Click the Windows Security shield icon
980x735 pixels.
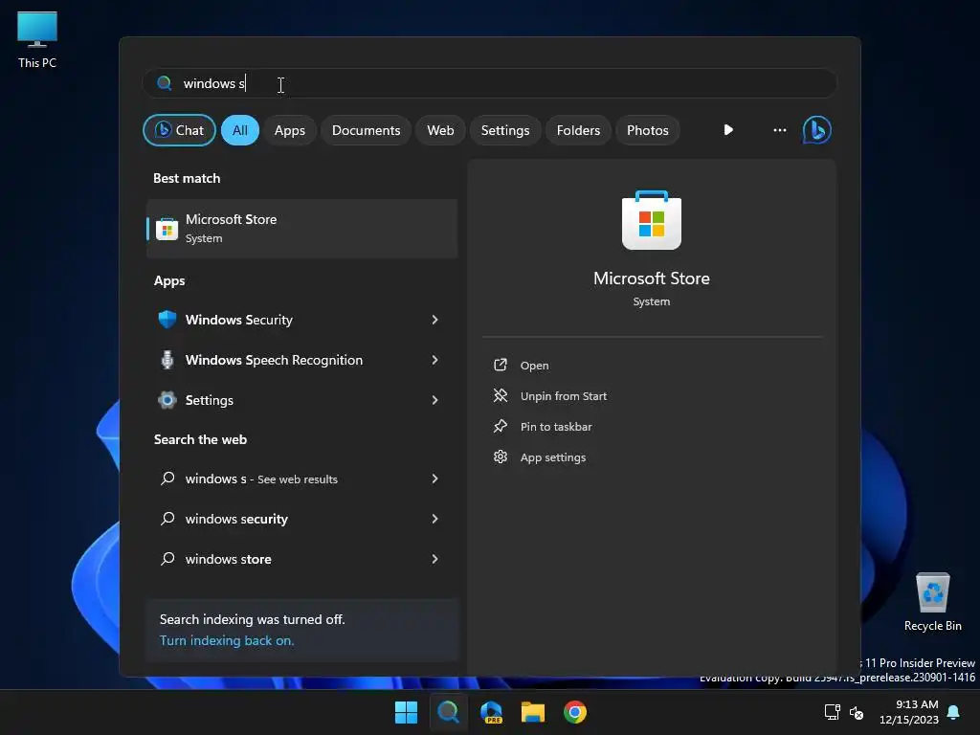[x=167, y=320]
